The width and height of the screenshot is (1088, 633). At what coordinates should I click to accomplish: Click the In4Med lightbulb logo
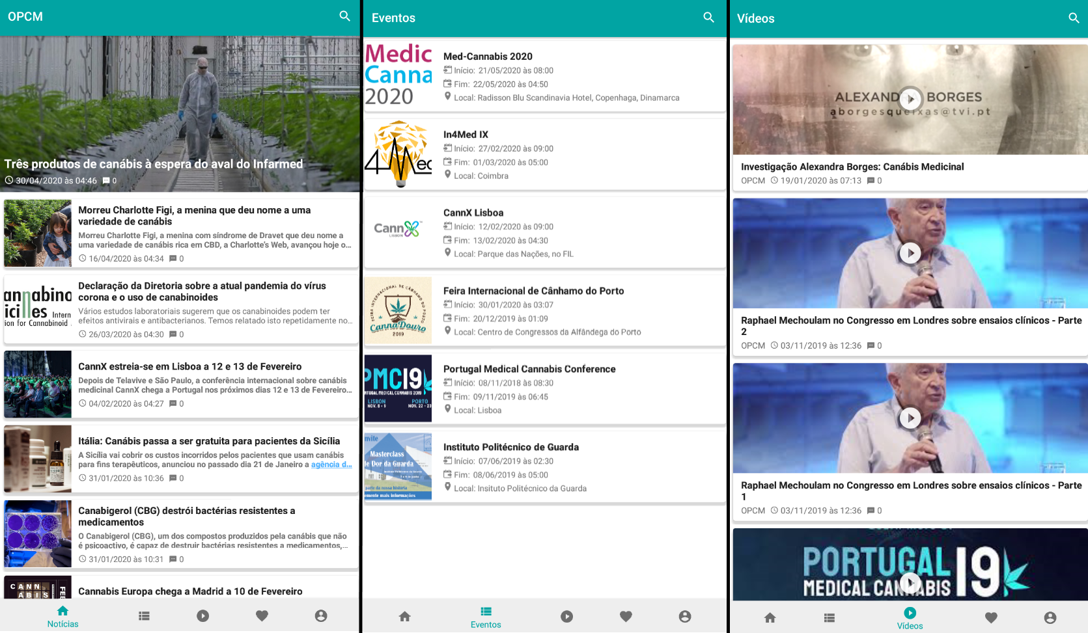point(398,154)
